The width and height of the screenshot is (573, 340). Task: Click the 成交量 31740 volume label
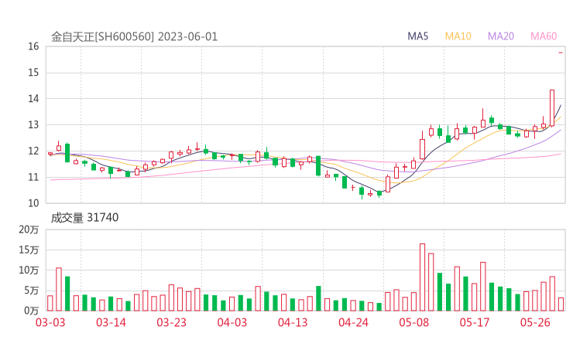(x=84, y=217)
